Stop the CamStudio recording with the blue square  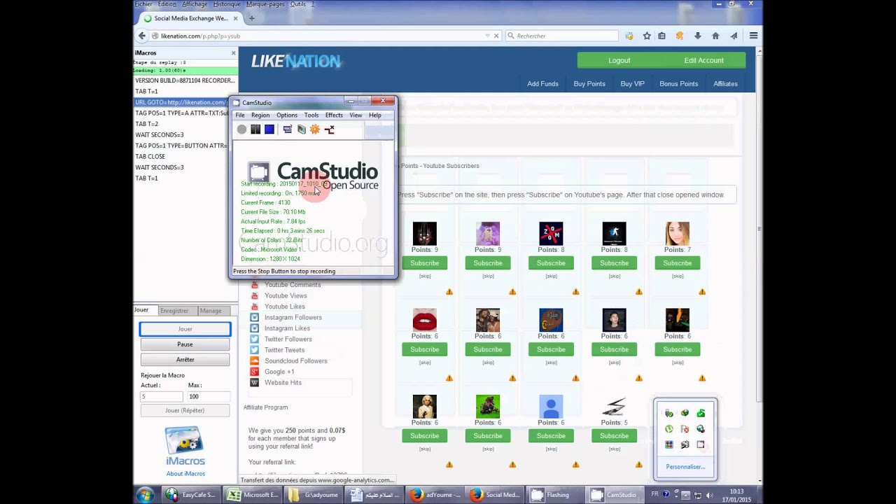269,129
